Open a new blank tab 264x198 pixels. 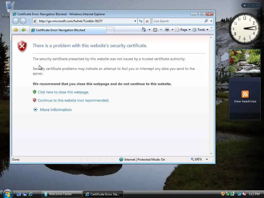pyautogui.click(x=110, y=30)
